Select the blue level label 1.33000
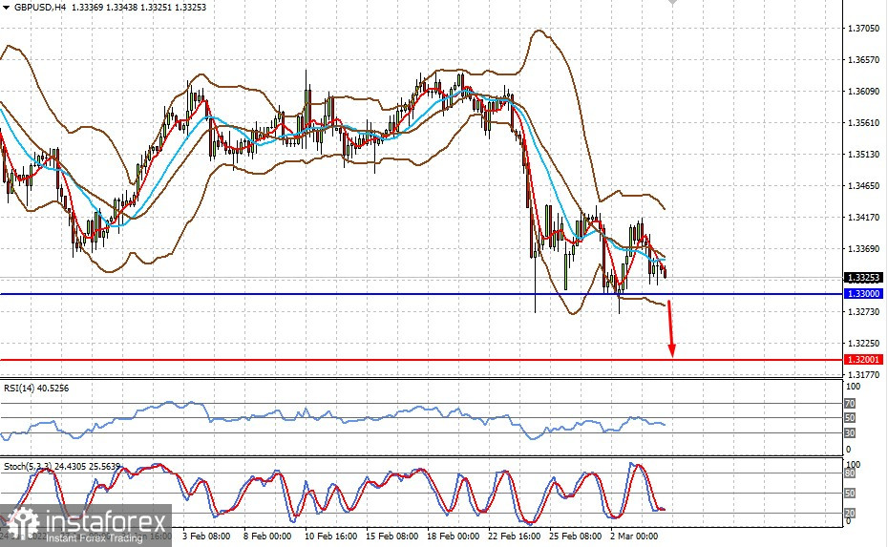The image size is (888, 547). click(862, 293)
